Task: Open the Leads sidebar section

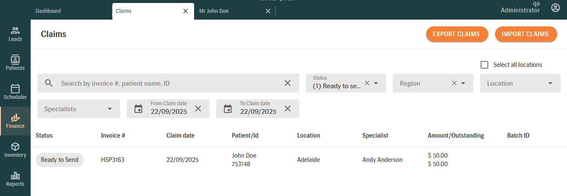Action: tap(15, 34)
